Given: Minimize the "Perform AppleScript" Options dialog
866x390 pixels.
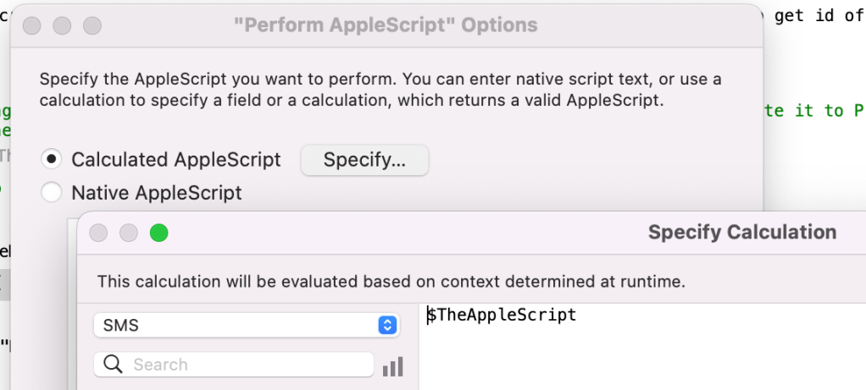Looking at the screenshot, I should click(x=62, y=25).
